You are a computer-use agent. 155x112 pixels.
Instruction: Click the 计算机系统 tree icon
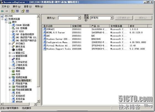[x=13, y=65]
